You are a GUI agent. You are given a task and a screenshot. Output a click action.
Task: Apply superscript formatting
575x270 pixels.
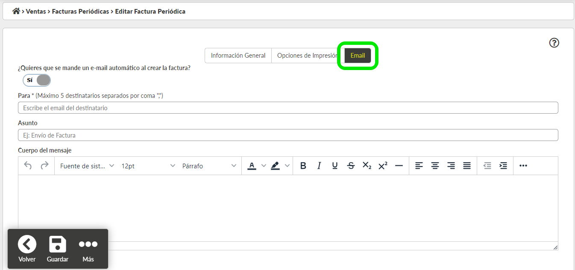[x=382, y=166]
